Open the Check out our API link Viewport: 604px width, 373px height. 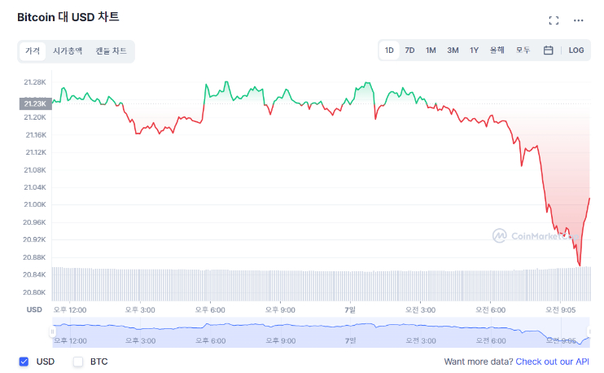pos(553,362)
